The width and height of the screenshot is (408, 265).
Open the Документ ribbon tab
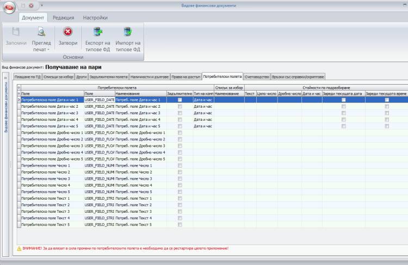click(x=33, y=18)
